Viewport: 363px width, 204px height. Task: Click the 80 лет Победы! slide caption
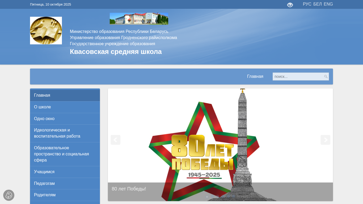tap(129, 189)
